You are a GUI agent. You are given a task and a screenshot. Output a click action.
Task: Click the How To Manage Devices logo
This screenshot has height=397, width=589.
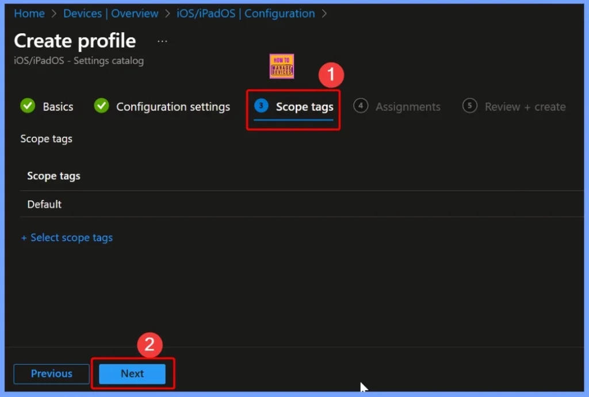click(x=282, y=66)
